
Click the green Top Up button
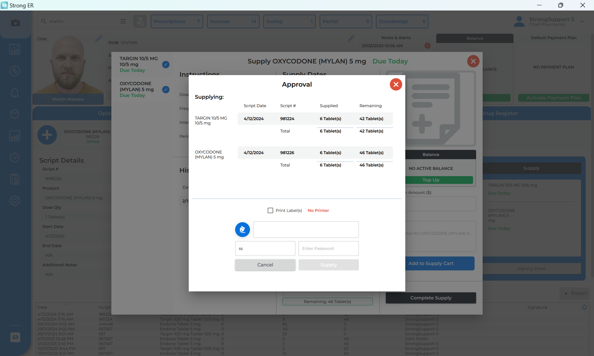point(439,180)
